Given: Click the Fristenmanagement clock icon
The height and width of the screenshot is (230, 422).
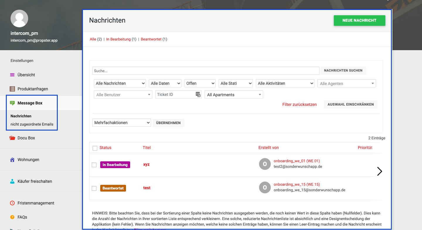Looking at the screenshot, I should tap(12, 203).
